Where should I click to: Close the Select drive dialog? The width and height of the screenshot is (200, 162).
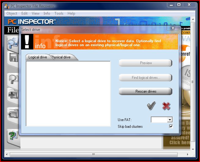click(173, 28)
